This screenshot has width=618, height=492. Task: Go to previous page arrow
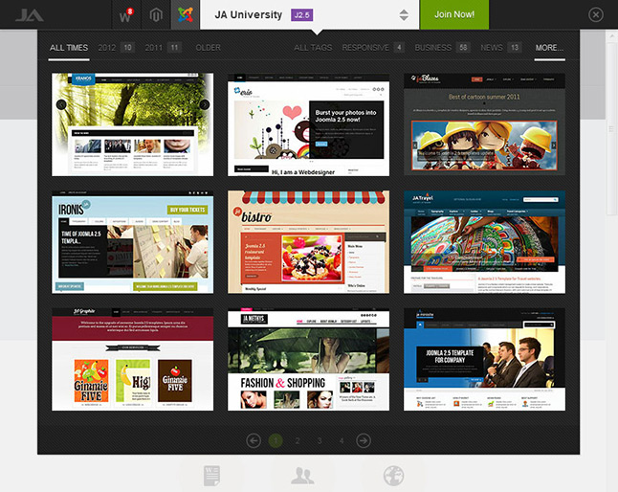254,440
